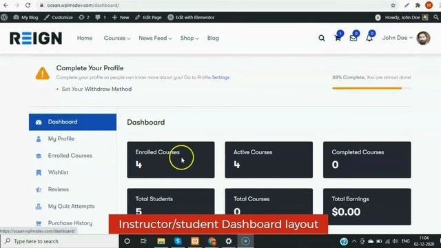Image resolution: width=441 pixels, height=248 pixels.
Task: Click the volume icon in system tray
Action: [395, 241]
